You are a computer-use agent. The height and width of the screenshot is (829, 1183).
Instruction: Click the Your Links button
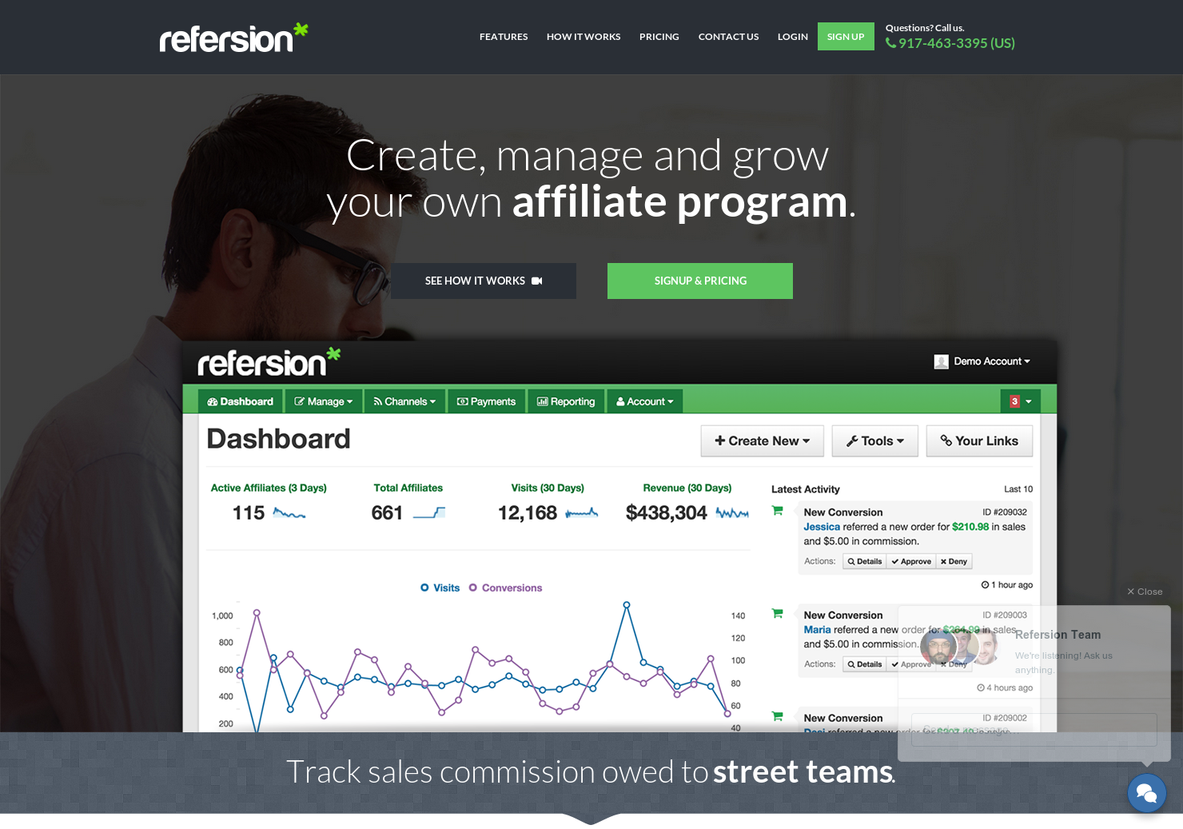coord(979,441)
